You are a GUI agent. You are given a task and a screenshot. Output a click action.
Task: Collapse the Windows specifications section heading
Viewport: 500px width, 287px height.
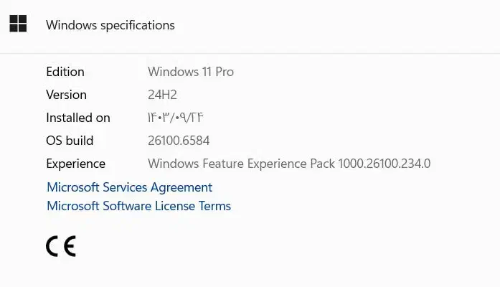[110, 25]
